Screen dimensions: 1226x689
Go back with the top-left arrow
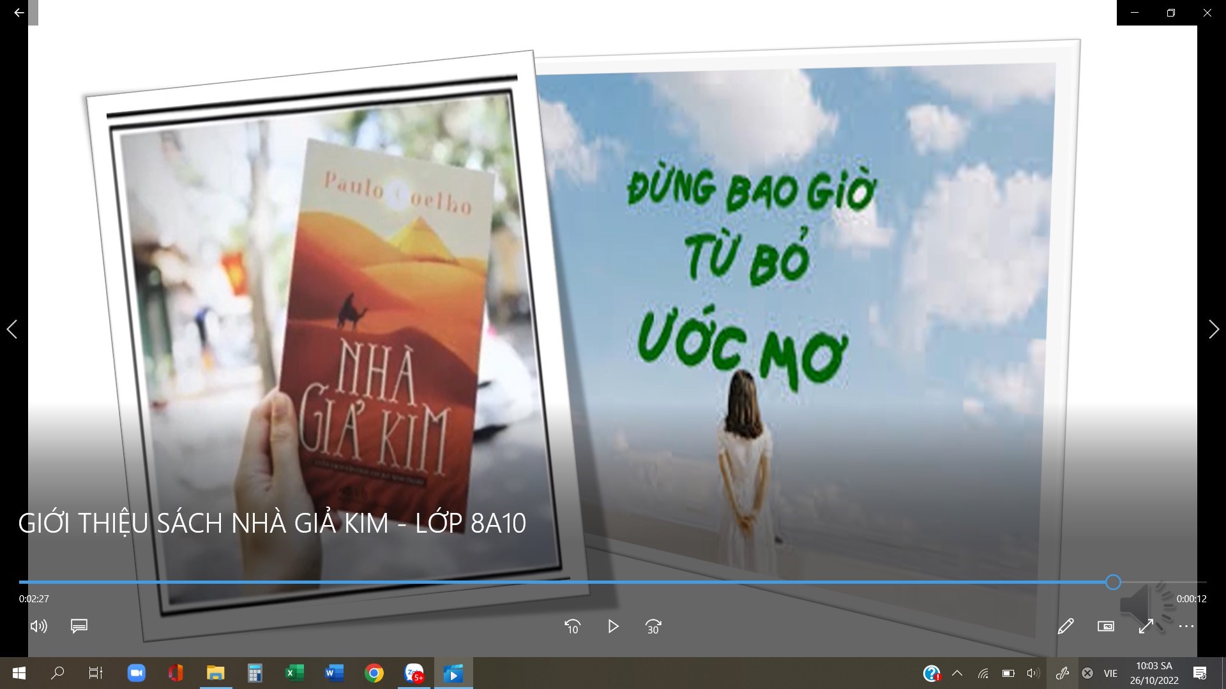(x=19, y=13)
